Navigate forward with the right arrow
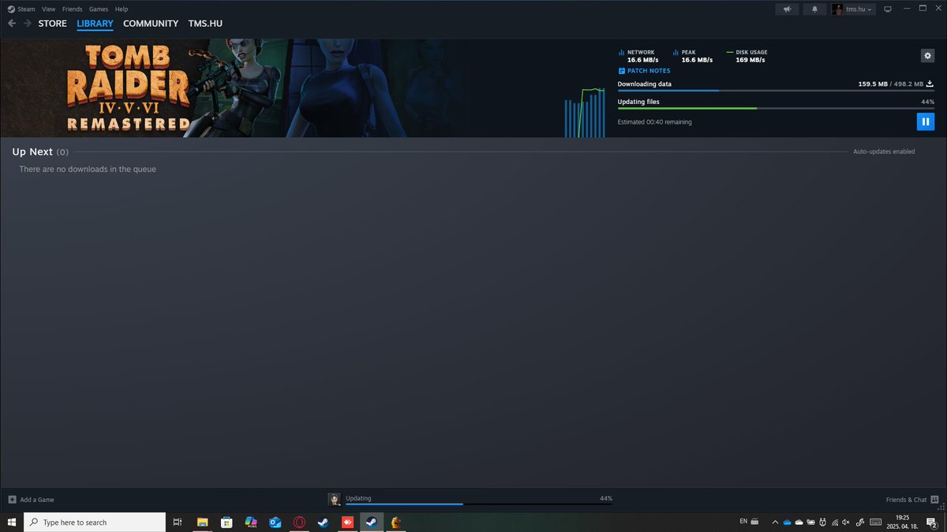Viewport: 947px width, 532px height. pos(28,24)
